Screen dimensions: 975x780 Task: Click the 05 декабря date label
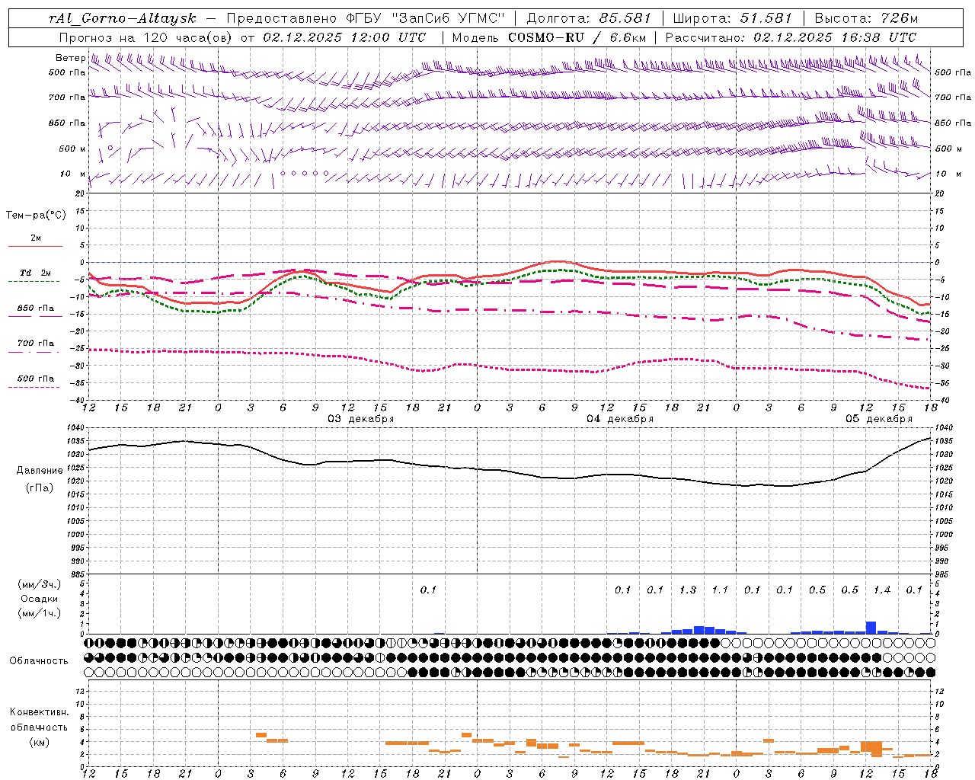click(879, 419)
